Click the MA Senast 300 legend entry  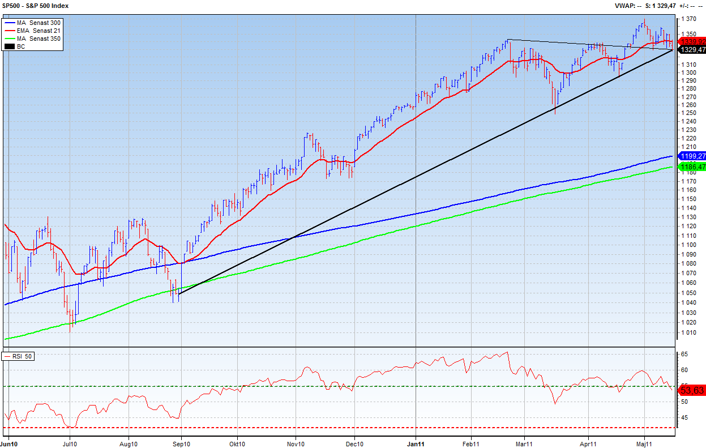tap(38, 22)
